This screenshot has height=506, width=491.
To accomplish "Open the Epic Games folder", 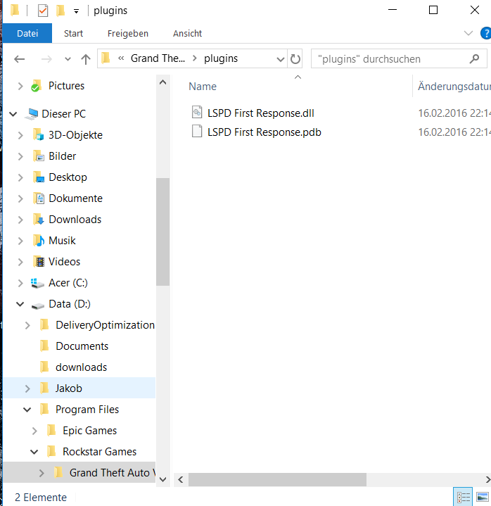I will [x=89, y=431].
